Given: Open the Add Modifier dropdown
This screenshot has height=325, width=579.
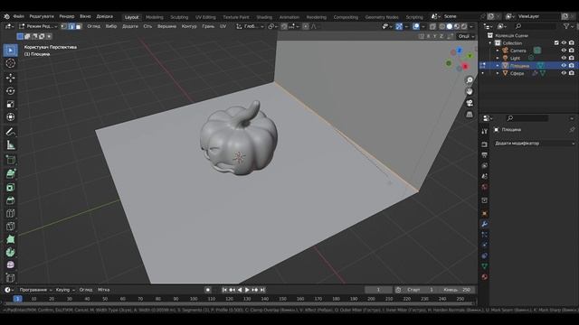Looking at the screenshot, I should click(535, 144).
